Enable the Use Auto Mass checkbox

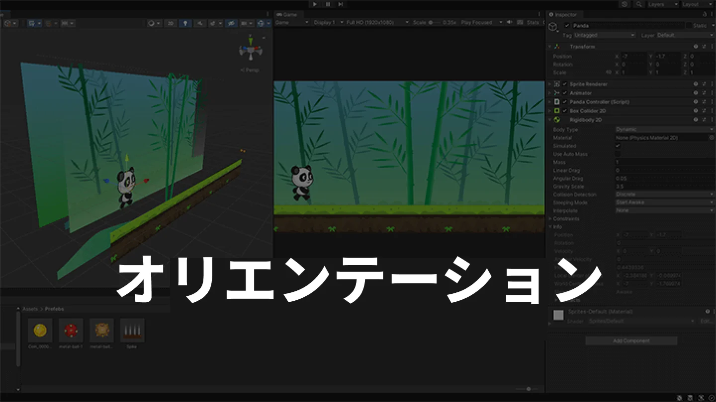(x=618, y=154)
